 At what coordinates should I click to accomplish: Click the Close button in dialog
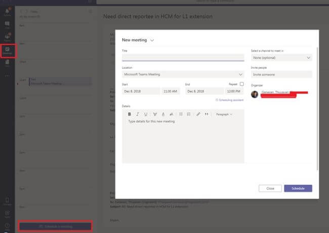(x=270, y=188)
